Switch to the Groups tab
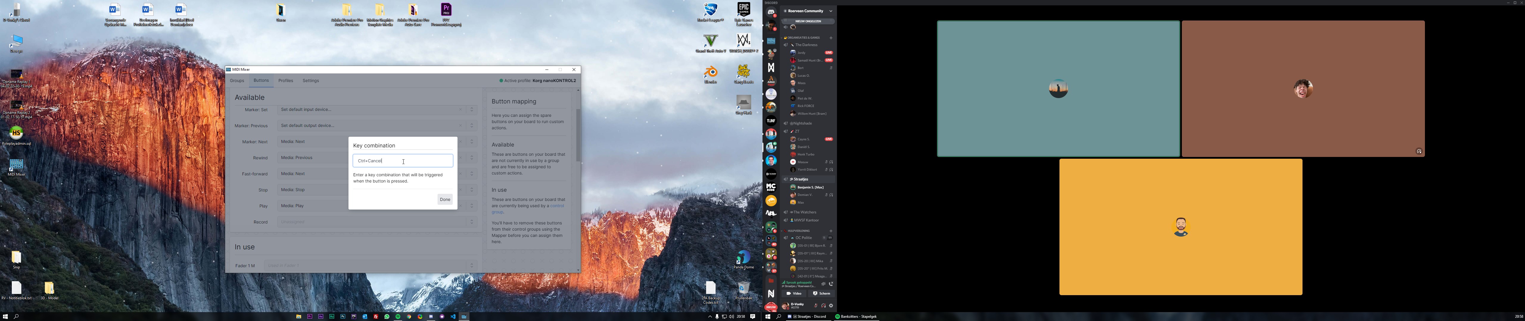Image resolution: width=1525 pixels, height=321 pixels. 237,81
